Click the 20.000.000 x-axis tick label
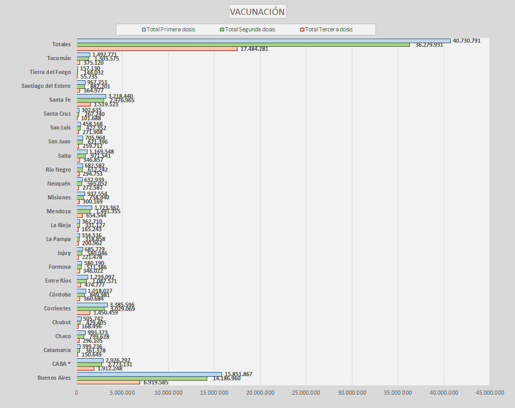Image resolution: width=515 pixels, height=408 pixels. click(260, 393)
